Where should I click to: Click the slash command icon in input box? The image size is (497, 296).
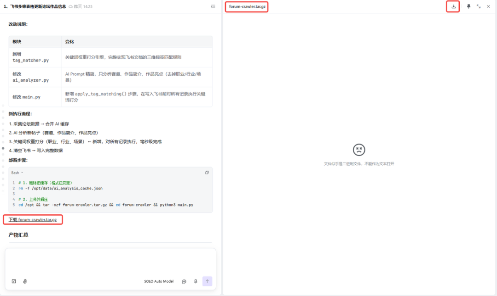14,281
